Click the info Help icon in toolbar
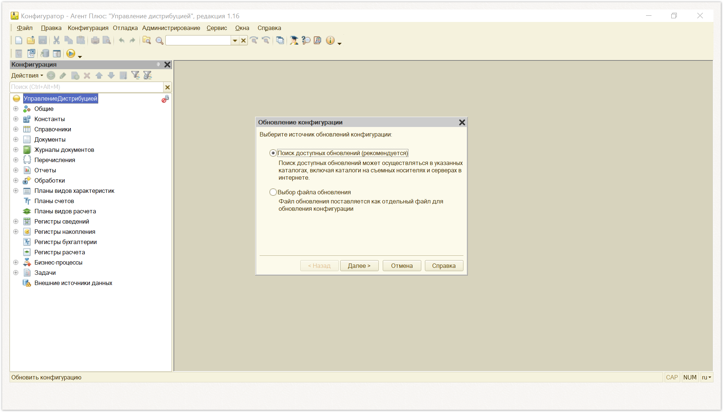This screenshot has height=412, width=723. [330, 40]
